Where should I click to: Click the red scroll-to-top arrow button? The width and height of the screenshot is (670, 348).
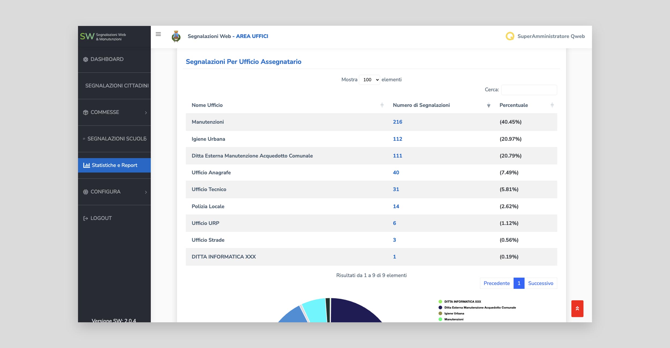pos(577,309)
